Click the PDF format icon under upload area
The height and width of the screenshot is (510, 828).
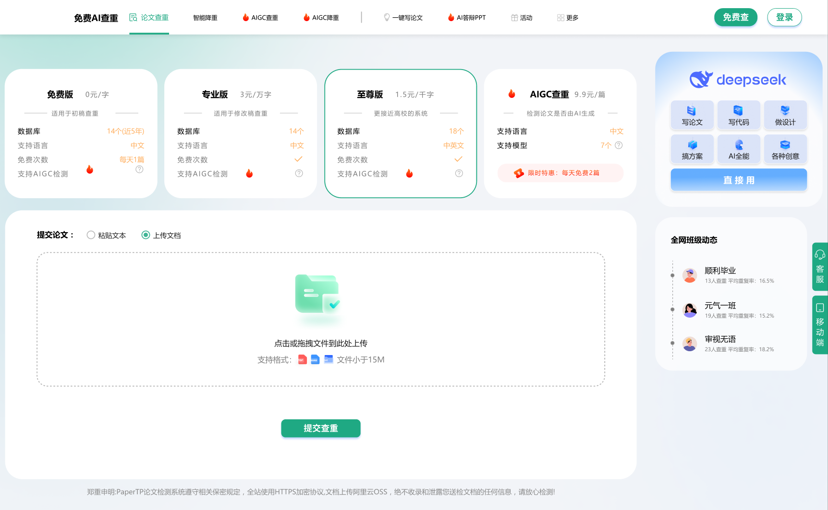pos(302,359)
